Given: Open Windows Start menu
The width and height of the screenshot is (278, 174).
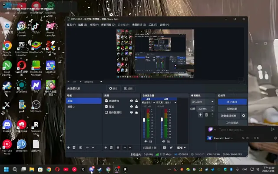Looking at the screenshot, I should 6,169.
